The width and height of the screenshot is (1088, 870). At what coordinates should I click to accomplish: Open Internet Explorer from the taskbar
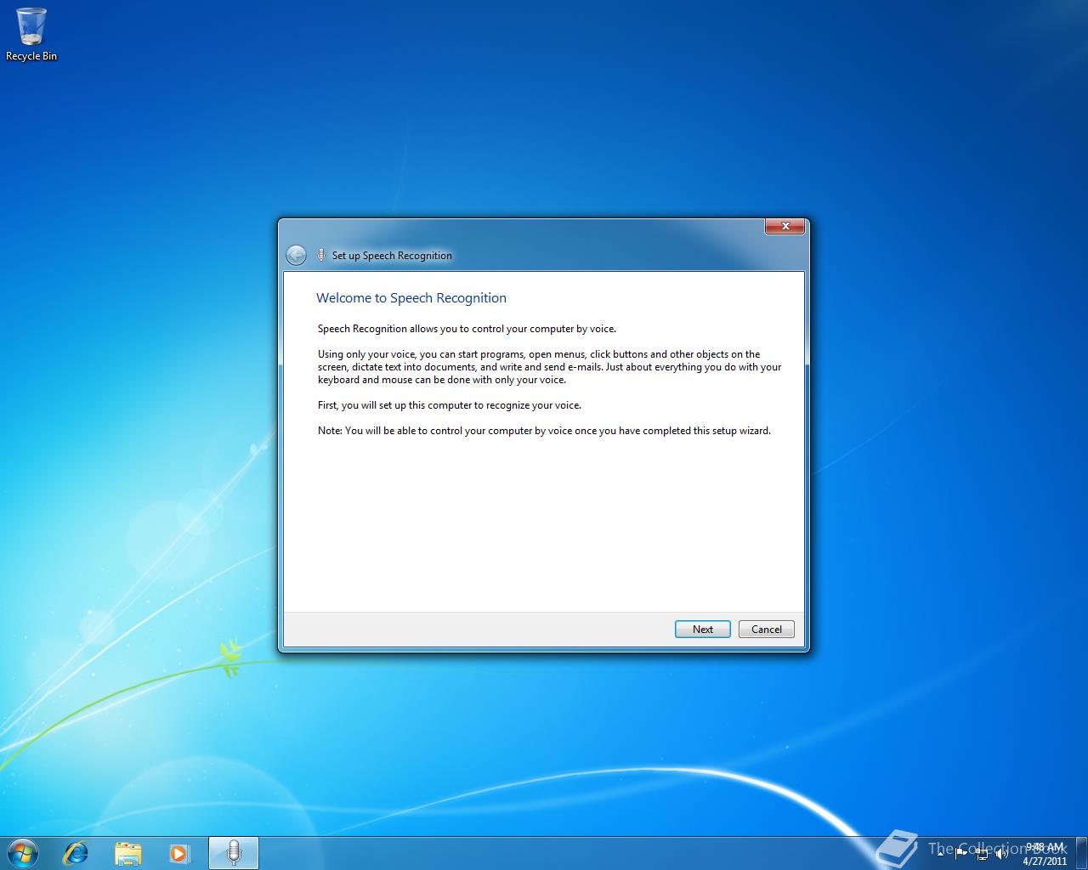tap(75, 852)
